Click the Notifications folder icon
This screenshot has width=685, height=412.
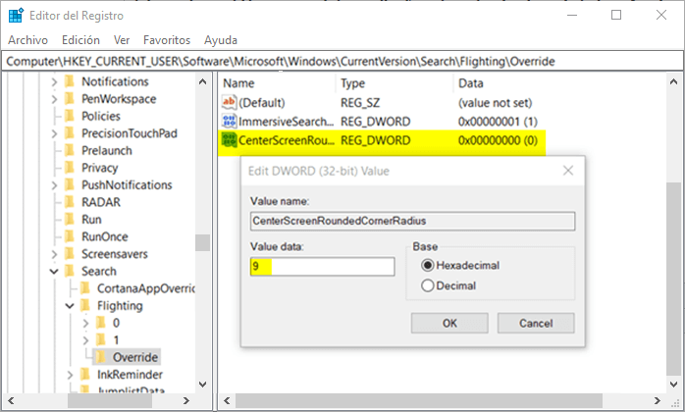coord(69,81)
